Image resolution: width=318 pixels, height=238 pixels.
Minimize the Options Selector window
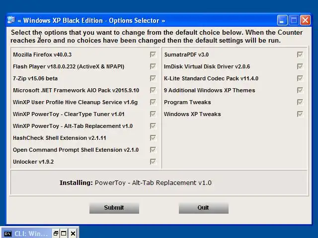tap(282, 20)
